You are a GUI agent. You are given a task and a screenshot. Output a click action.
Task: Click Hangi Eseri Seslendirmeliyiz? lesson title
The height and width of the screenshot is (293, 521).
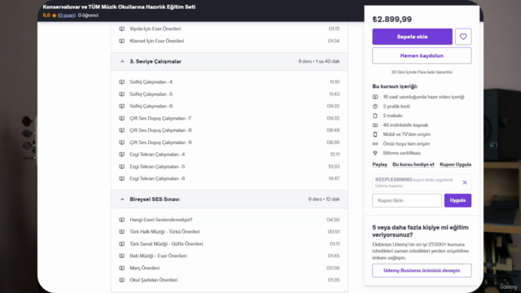[x=161, y=220]
